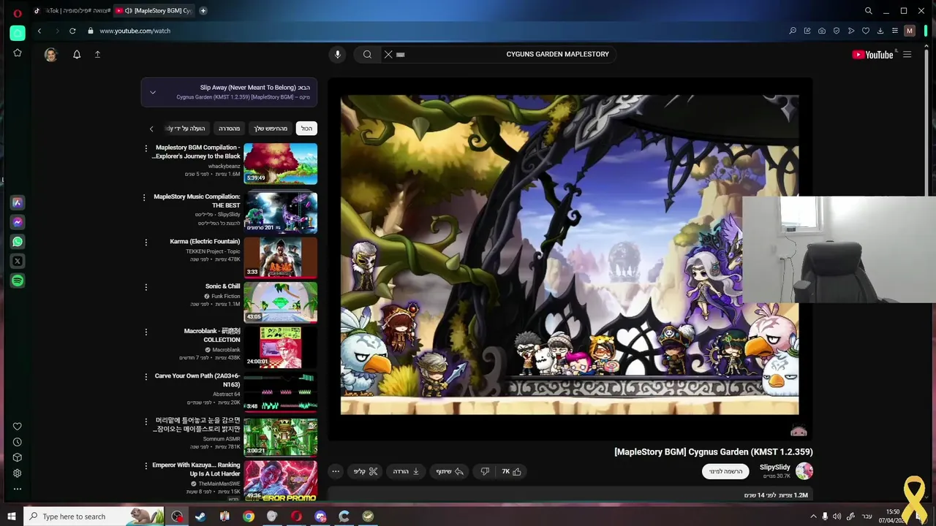Open options menu for Karma (Electric Fountain)
This screenshot has width=936, height=526.
[x=146, y=243]
